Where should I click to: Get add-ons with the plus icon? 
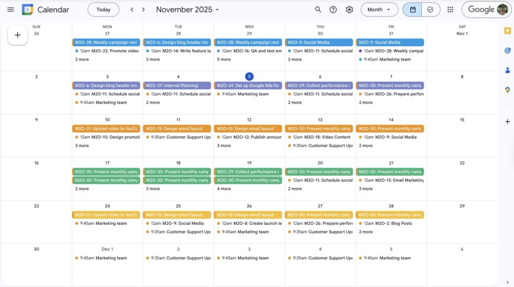(507, 121)
